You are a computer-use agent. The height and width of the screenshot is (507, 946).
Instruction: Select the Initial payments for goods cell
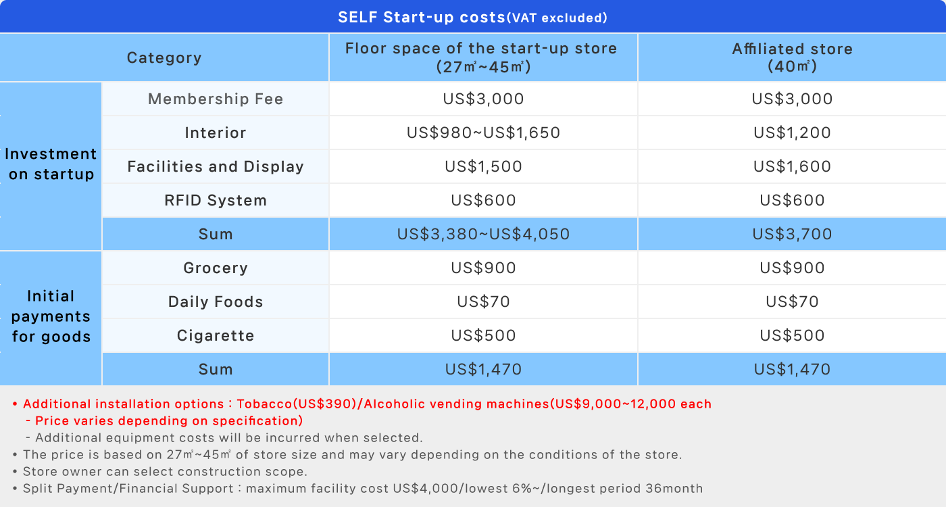[x=51, y=318]
